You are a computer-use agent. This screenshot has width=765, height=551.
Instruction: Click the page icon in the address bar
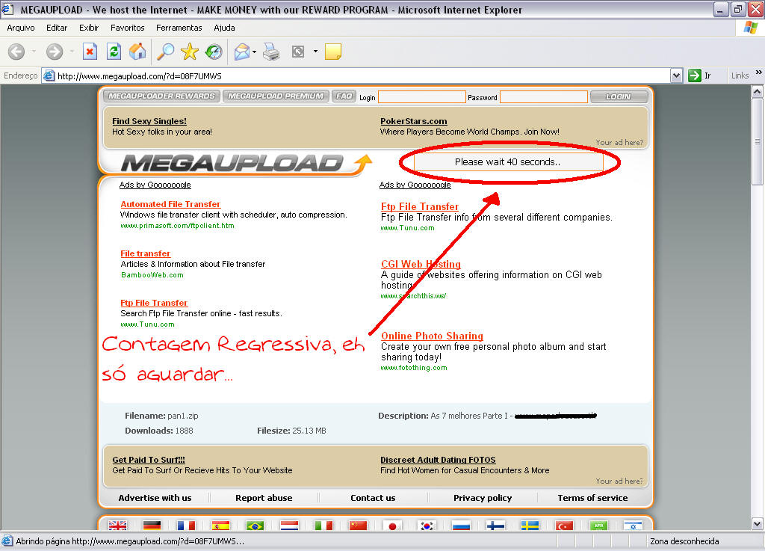pos(49,76)
